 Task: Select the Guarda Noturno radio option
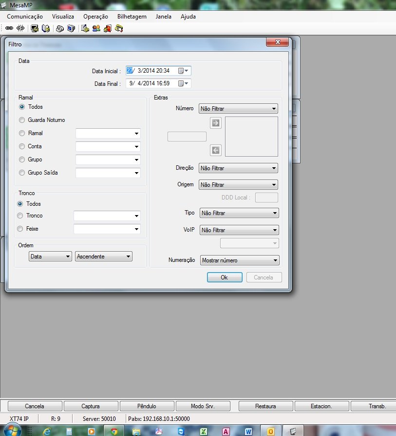[22, 120]
